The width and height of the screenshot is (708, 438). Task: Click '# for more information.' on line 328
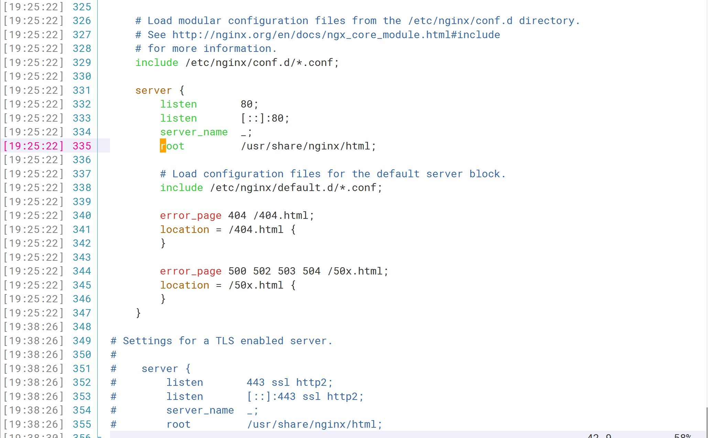tap(206, 48)
